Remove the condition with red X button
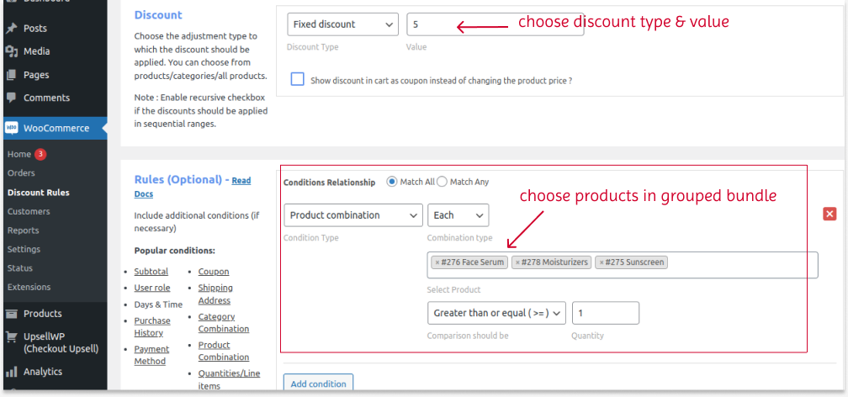Viewport: 848px width, 397px height. (x=829, y=214)
